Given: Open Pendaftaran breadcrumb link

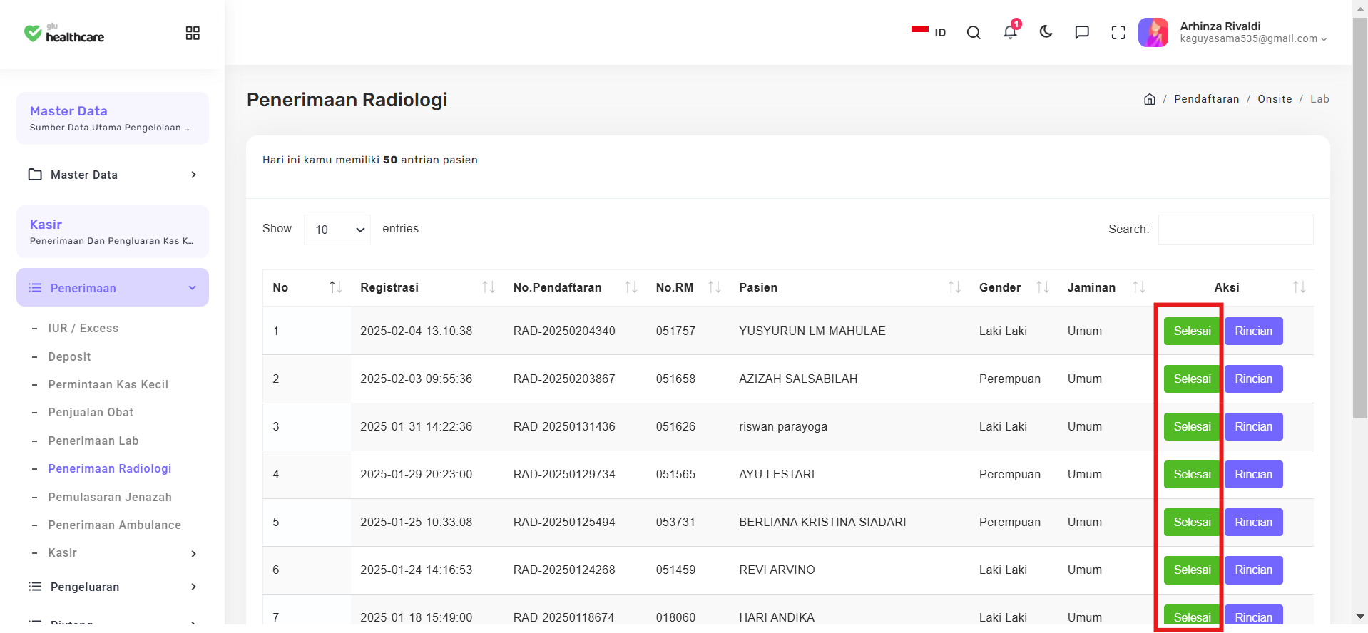Looking at the screenshot, I should pyautogui.click(x=1207, y=99).
